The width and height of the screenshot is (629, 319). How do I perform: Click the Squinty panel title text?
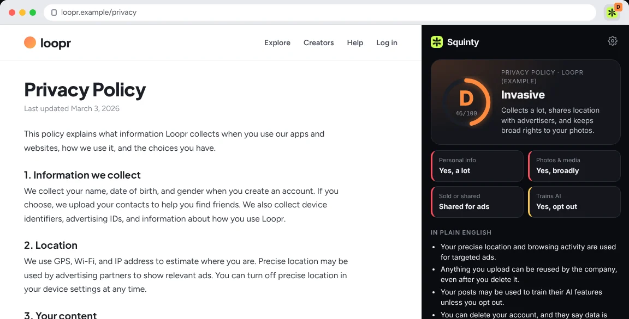tap(463, 42)
